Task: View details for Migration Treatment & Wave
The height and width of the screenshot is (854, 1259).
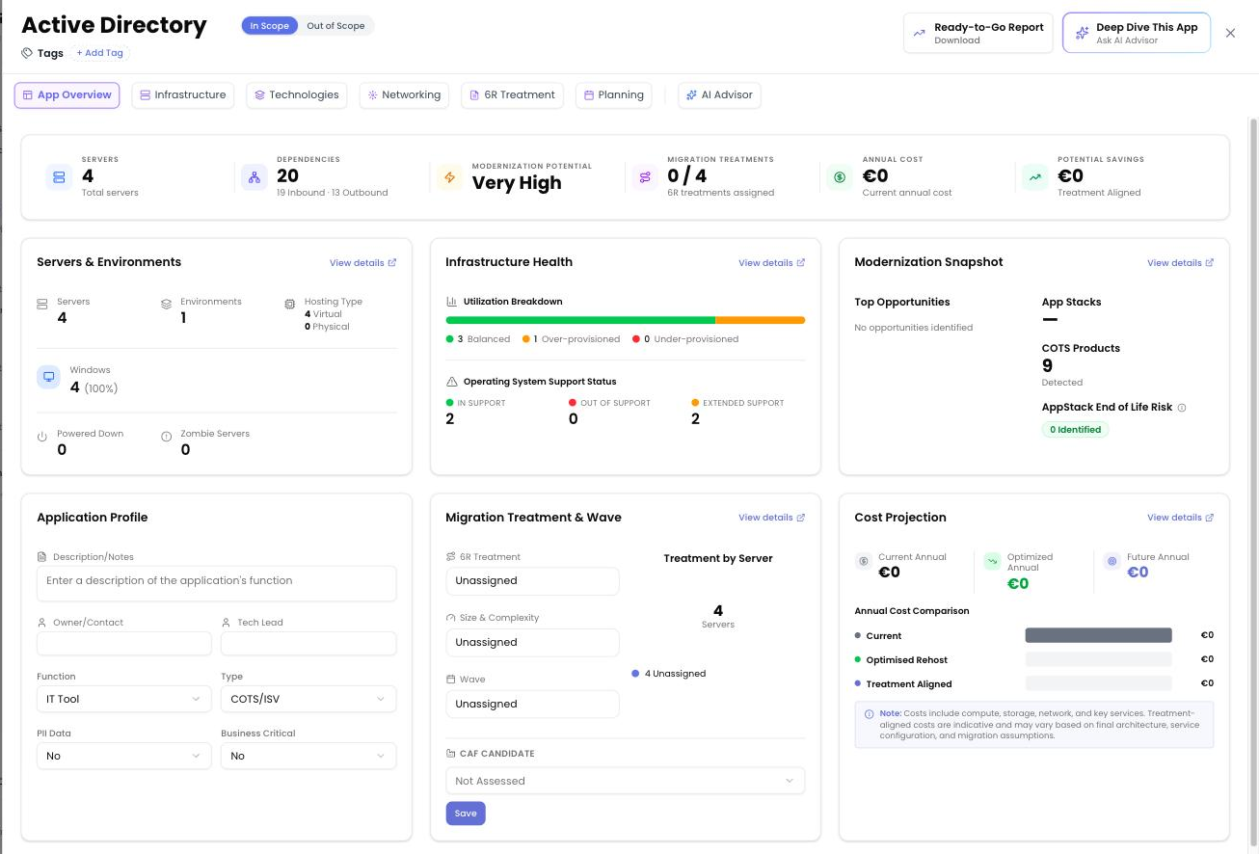Action: pyautogui.click(x=771, y=518)
